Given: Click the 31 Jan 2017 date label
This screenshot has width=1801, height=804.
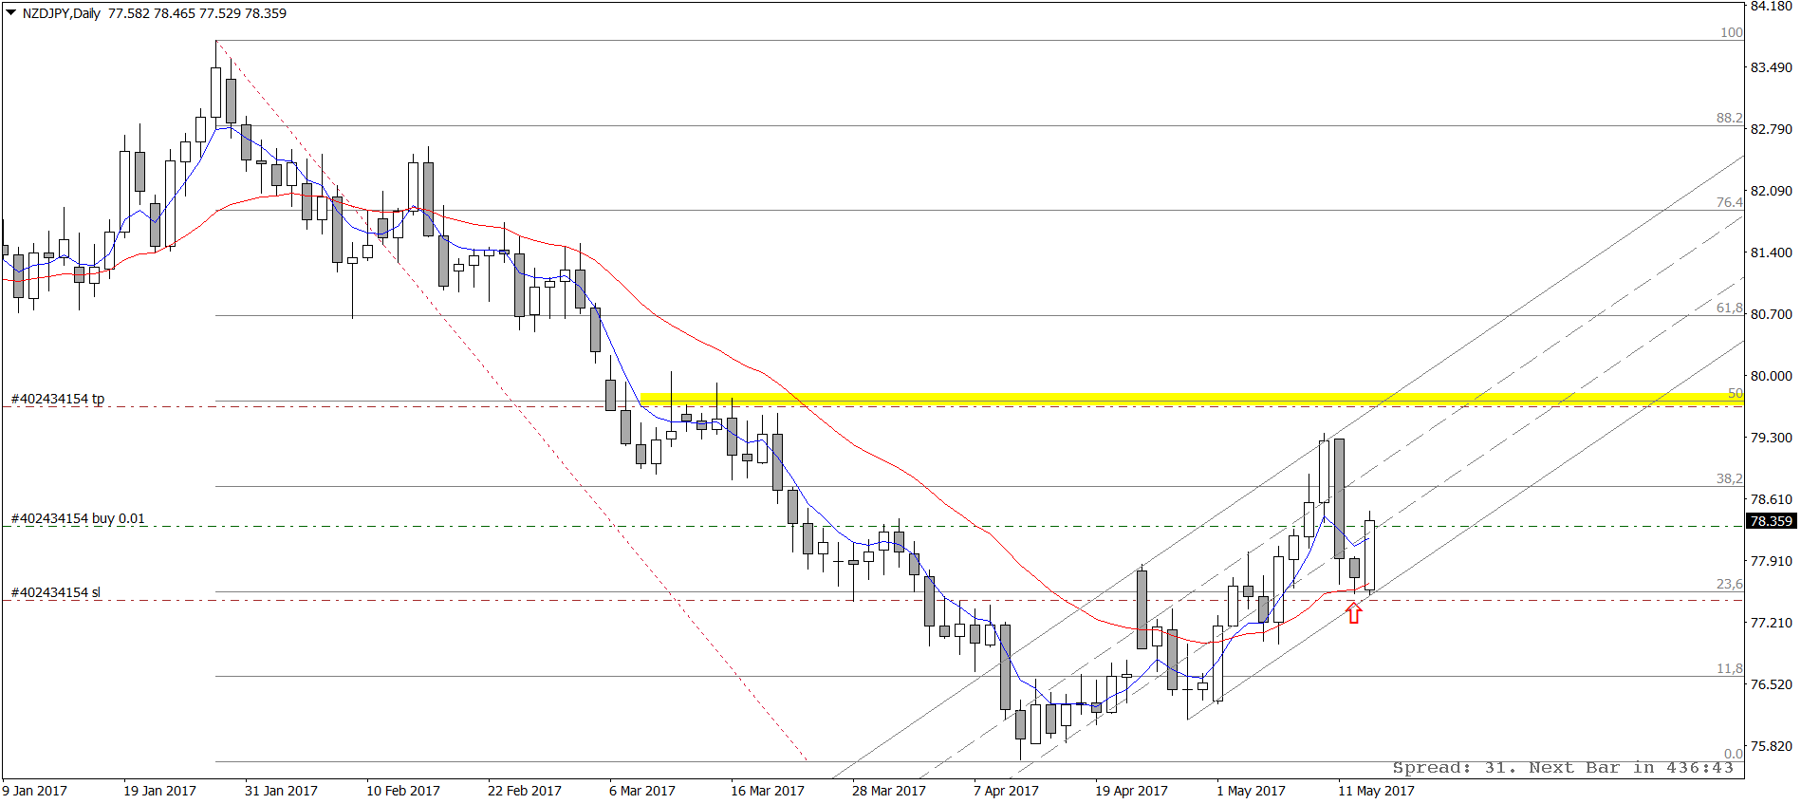Looking at the screenshot, I should [x=281, y=791].
